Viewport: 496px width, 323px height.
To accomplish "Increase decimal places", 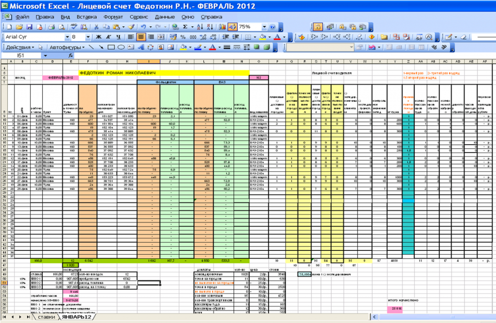I will pyautogui.click(x=203, y=37).
